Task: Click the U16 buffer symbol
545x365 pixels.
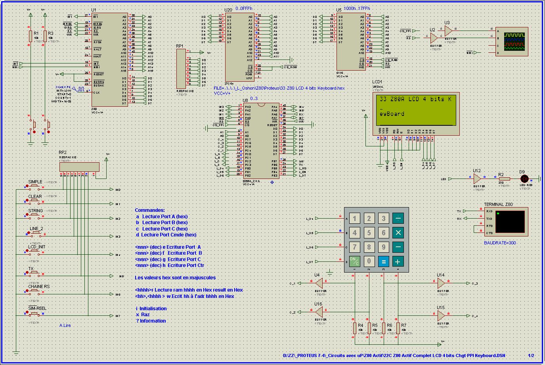Action: 319,312
